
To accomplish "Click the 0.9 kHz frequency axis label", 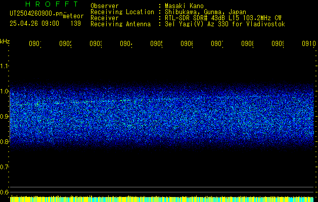I will pos(4,117).
